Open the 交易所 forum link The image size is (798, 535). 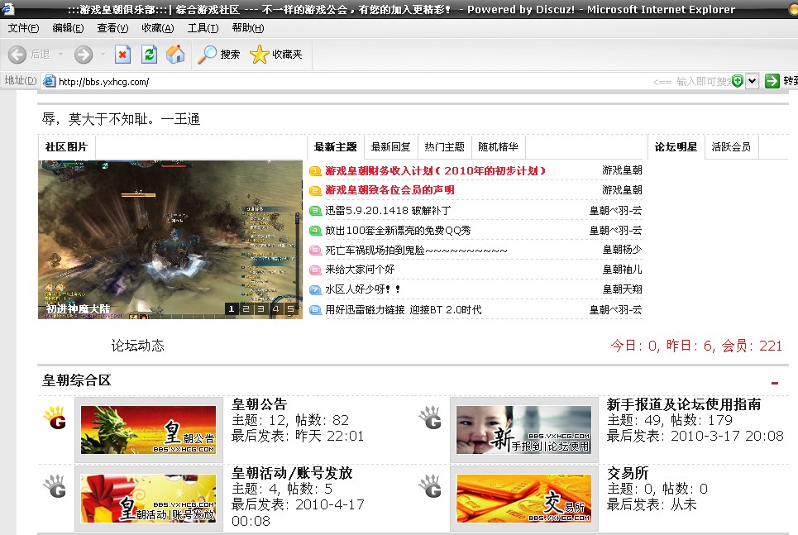(628, 473)
